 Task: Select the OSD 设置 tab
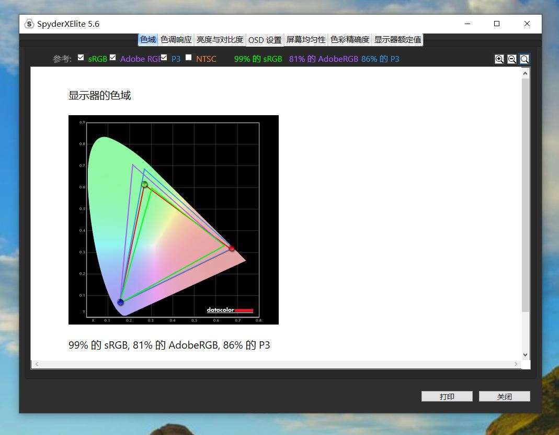(x=265, y=40)
